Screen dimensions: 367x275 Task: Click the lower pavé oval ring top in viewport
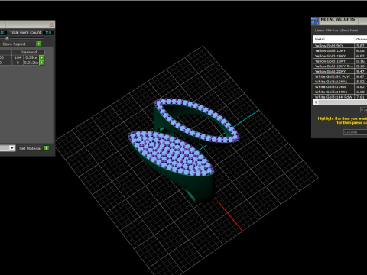pyautogui.click(x=171, y=153)
